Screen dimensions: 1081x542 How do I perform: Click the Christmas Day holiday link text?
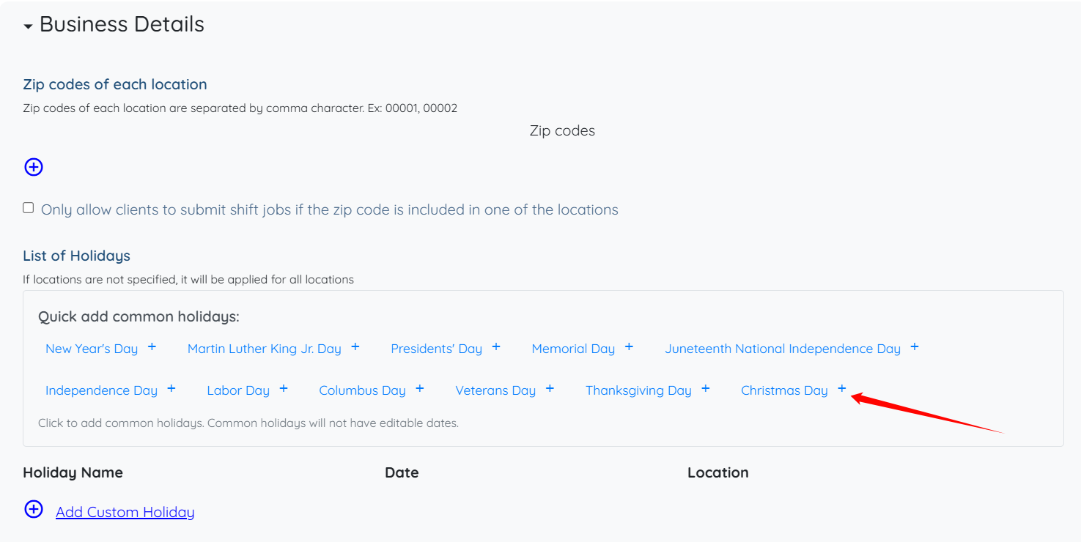pyautogui.click(x=783, y=390)
